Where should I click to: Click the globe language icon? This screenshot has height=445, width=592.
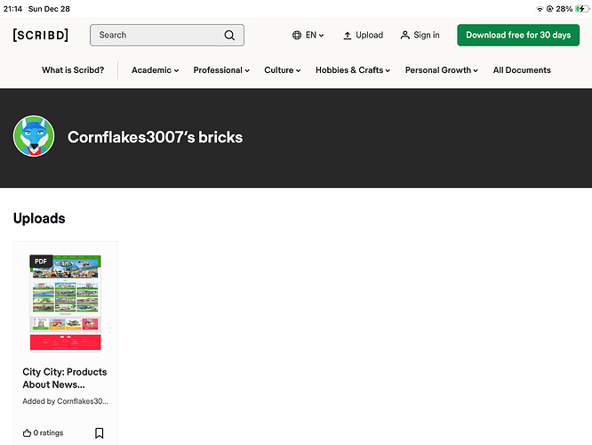pyautogui.click(x=297, y=36)
